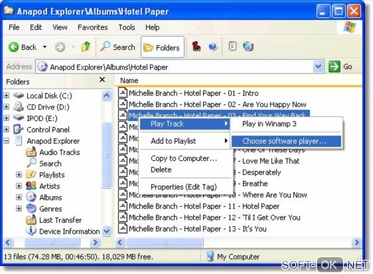The image size is (373, 274).
Task: Select track 02 - Are You Happy Now
Action: [218, 104]
